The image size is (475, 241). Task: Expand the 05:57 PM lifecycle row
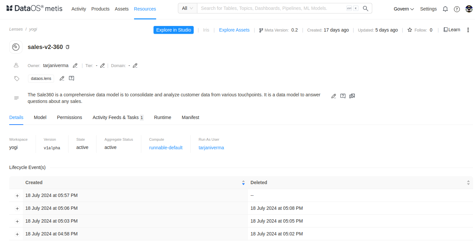17,196
